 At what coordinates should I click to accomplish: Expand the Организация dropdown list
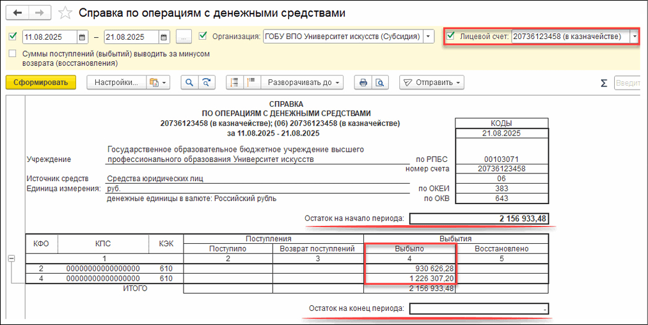click(429, 36)
